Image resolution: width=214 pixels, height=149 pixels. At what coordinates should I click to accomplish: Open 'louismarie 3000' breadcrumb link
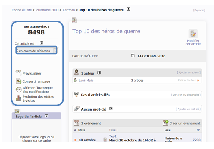47,10
